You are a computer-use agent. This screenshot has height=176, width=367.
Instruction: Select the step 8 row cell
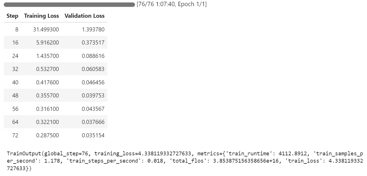tap(17, 29)
